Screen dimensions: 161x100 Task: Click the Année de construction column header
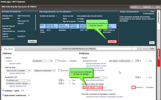click(52, 26)
